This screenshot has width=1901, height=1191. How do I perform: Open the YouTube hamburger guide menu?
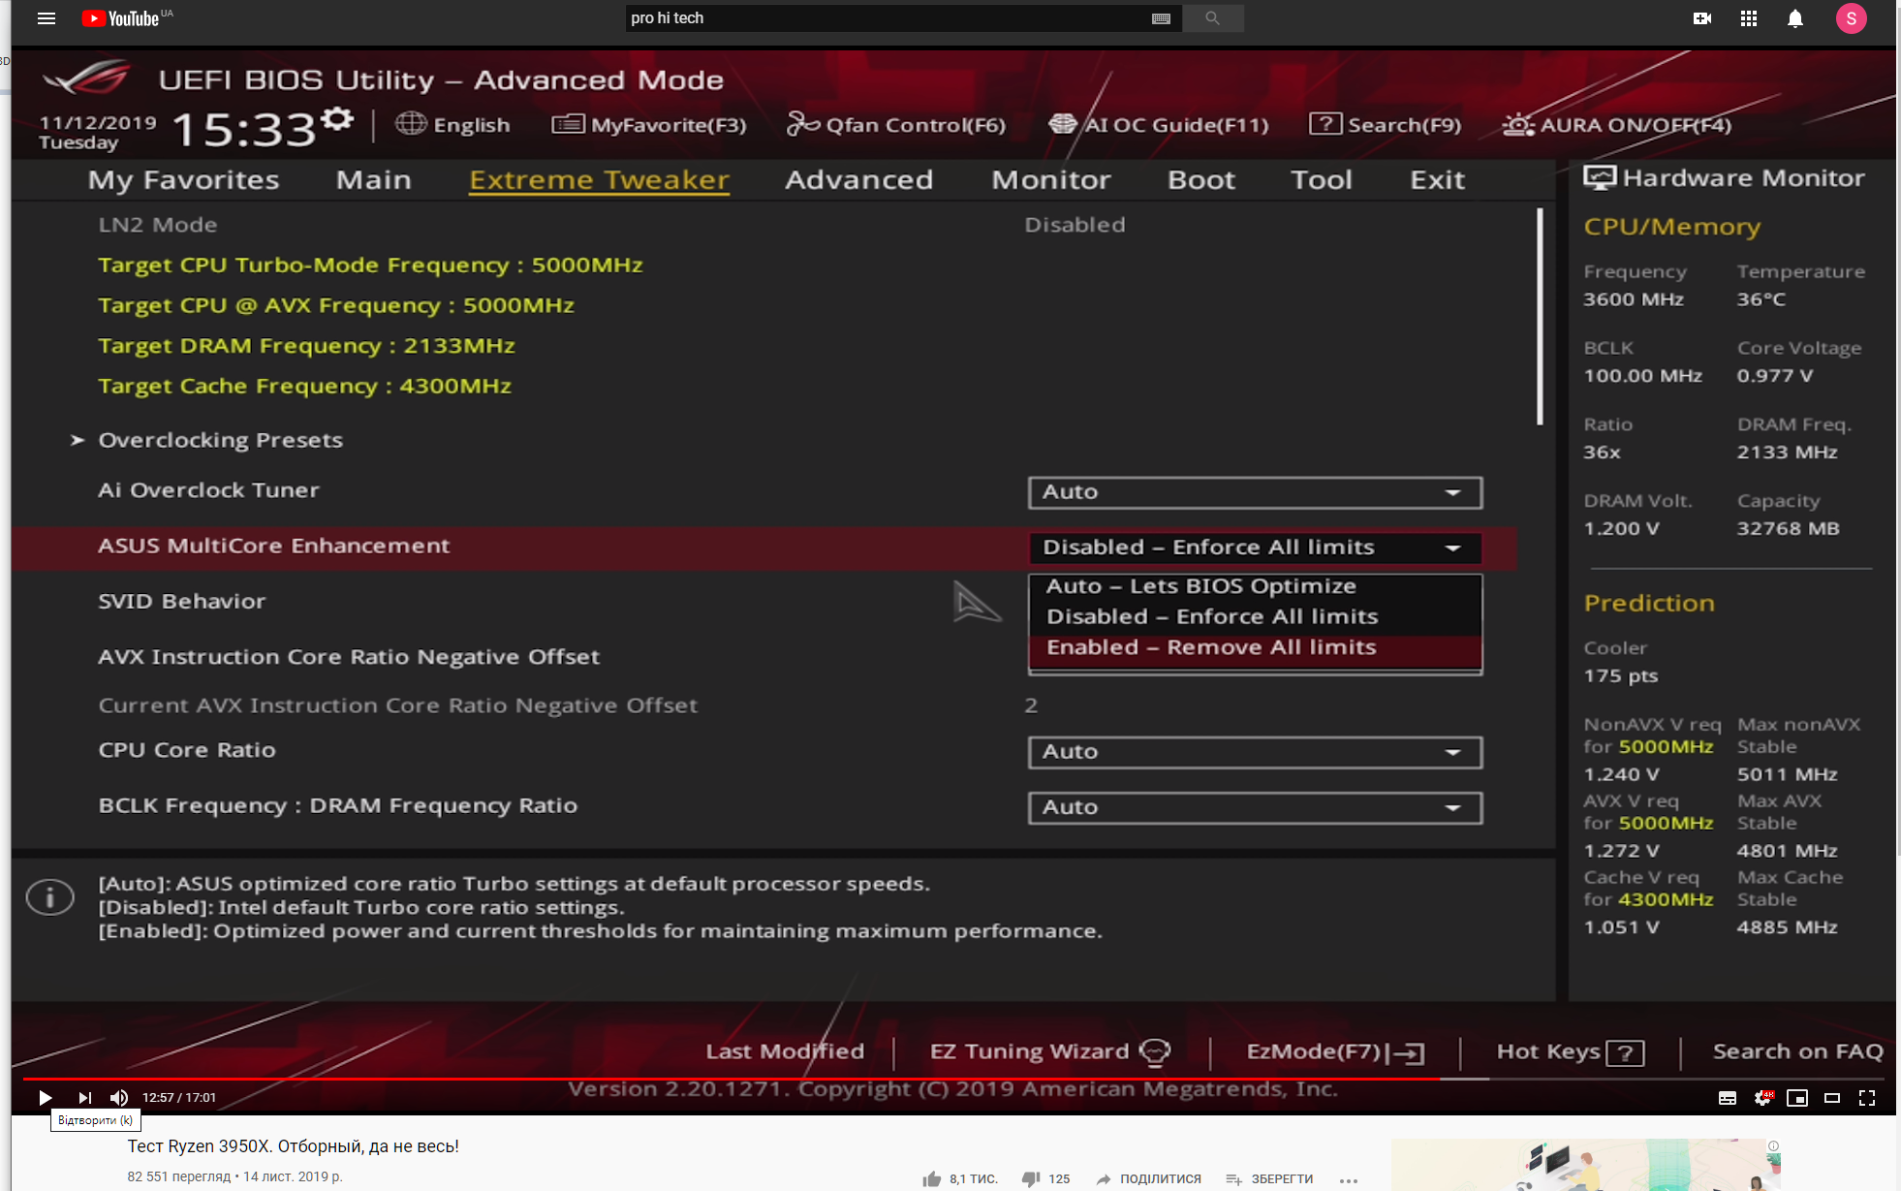[47, 18]
